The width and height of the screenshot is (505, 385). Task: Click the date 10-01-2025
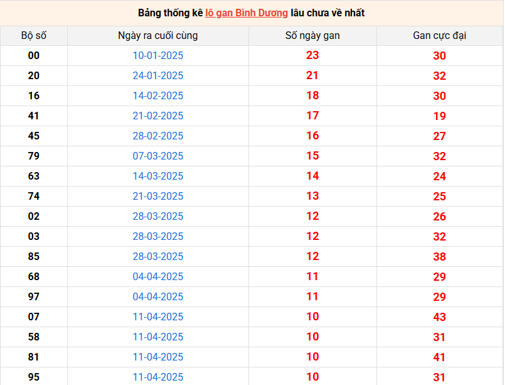(157, 56)
